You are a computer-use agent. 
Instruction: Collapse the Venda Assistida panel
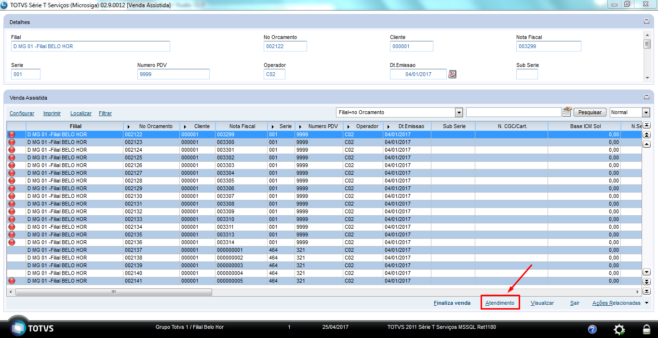click(x=646, y=97)
